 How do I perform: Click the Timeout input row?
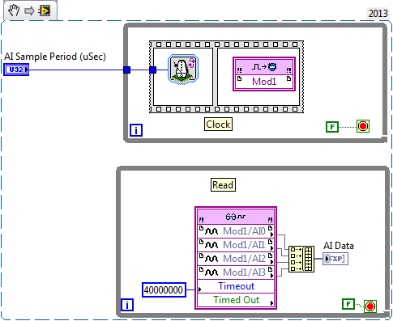(236, 286)
